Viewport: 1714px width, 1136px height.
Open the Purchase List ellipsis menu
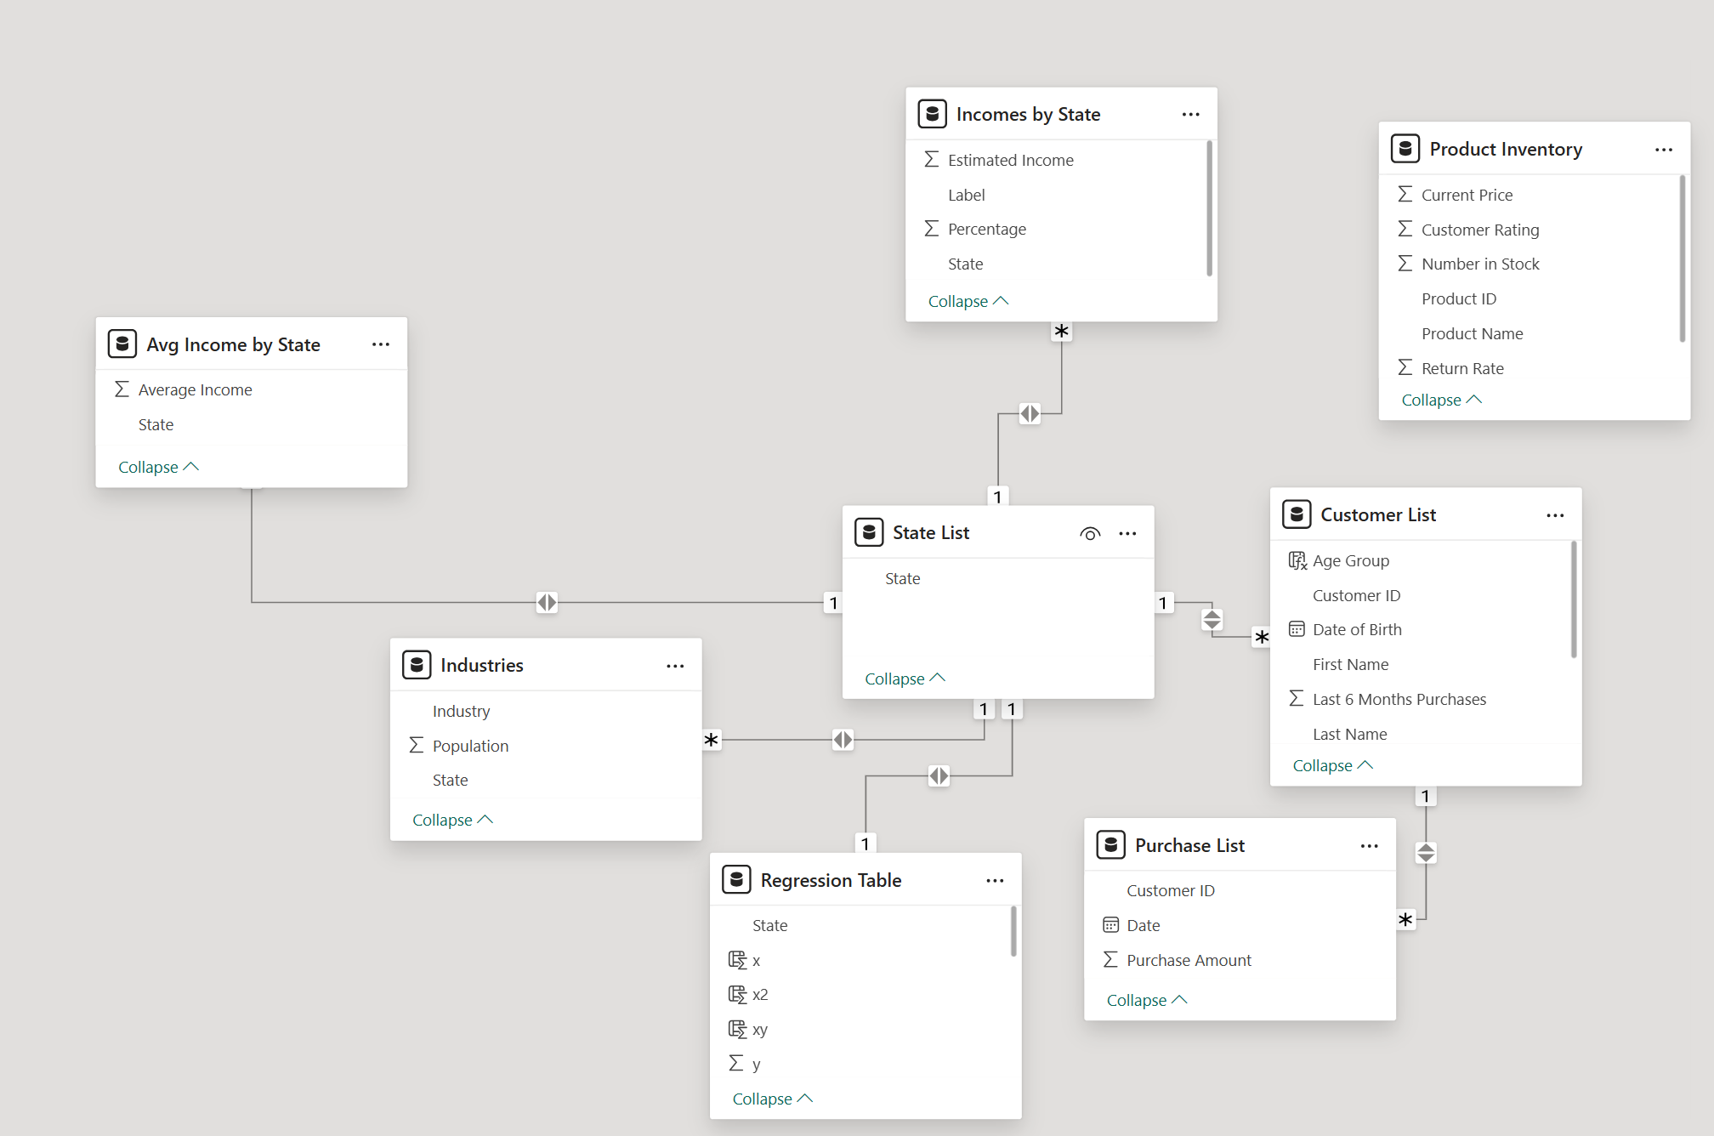[x=1369, y=845]
